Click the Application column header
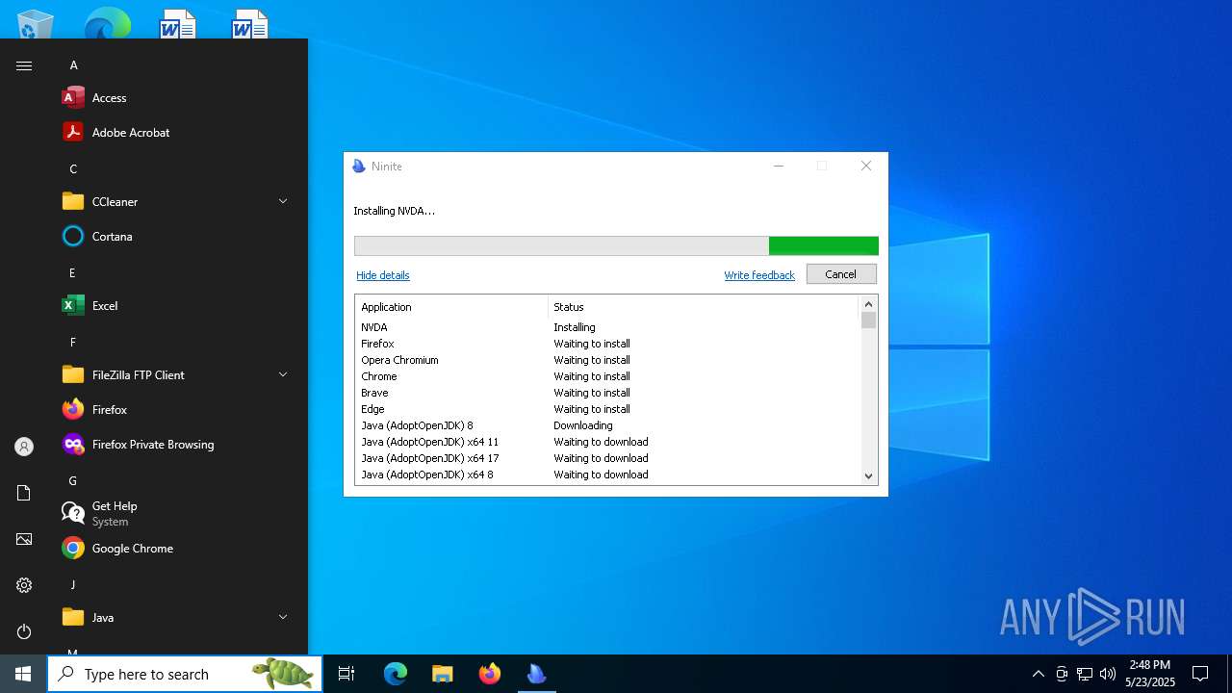This screenshot has height=693, width=1232. pyautogui.click(x=451, y=307)
